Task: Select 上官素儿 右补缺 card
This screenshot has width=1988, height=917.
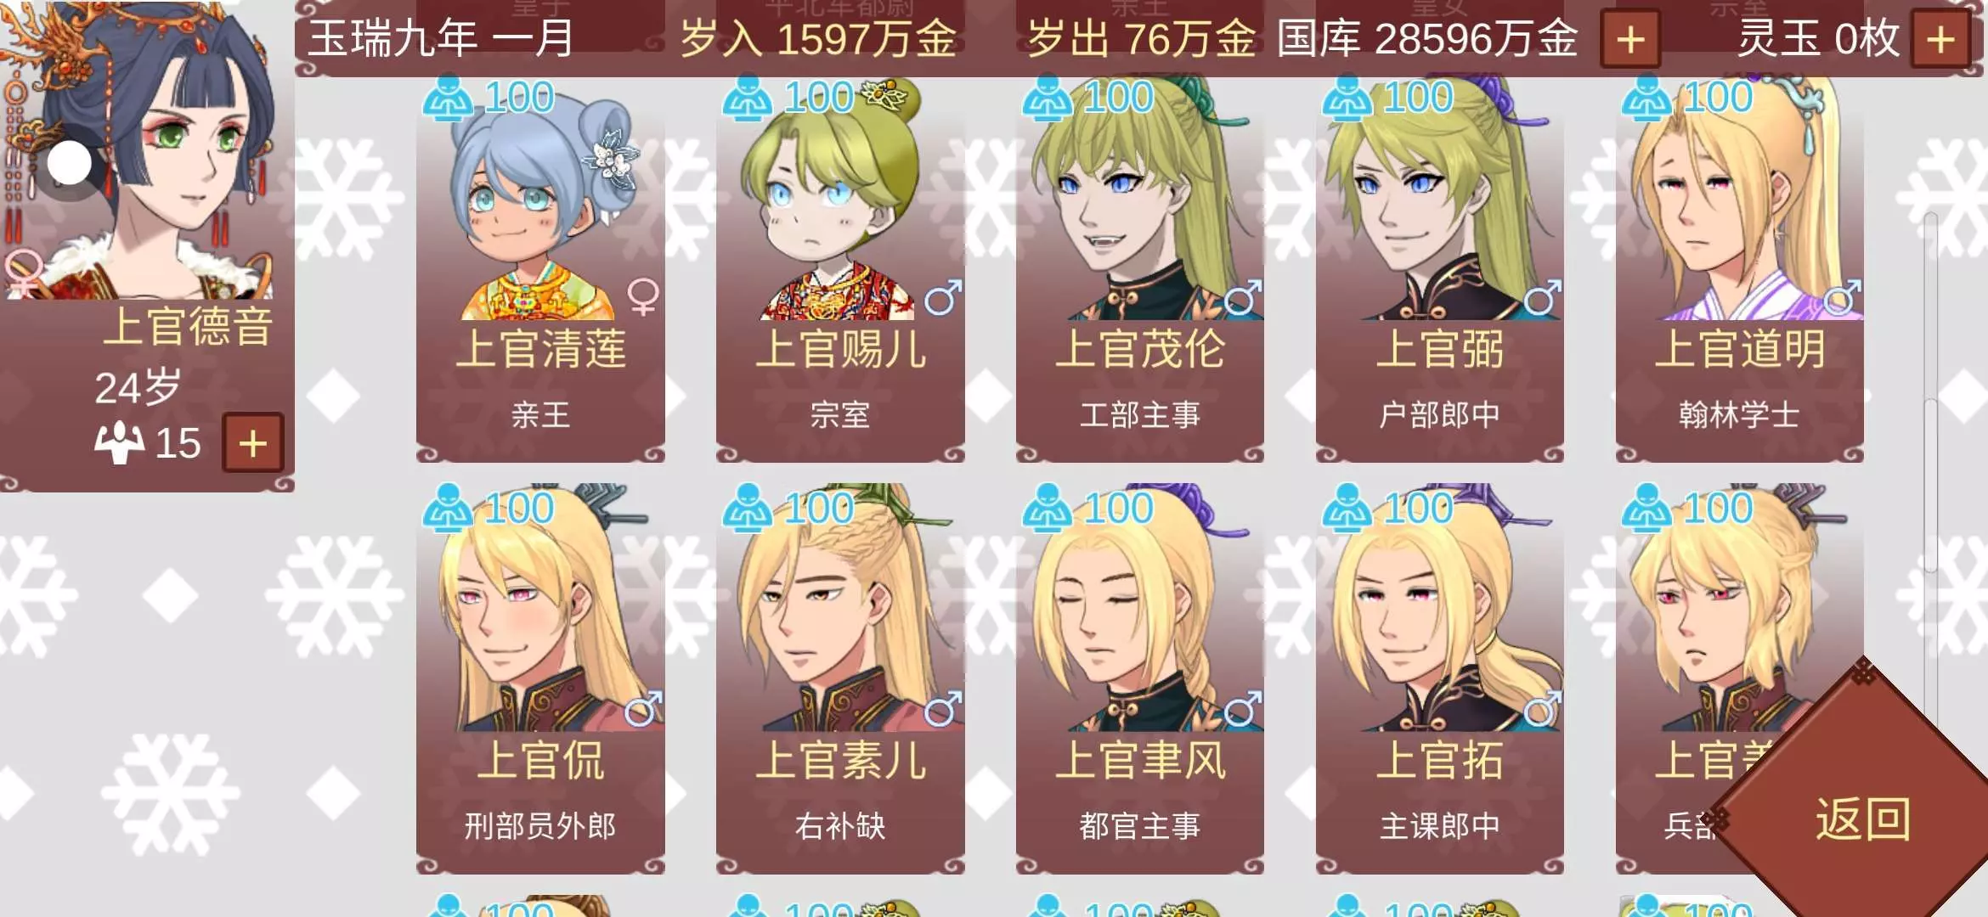Action: click(840, 679)
